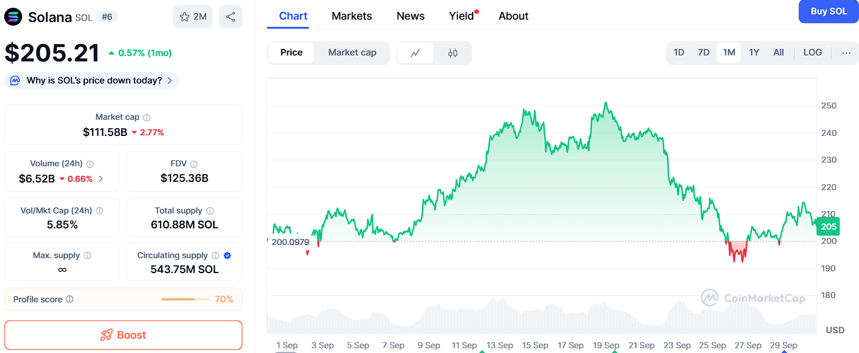Open chart more options ellipsis
The width and height of the screenshot is (859, 353).
tap(846, 52)
